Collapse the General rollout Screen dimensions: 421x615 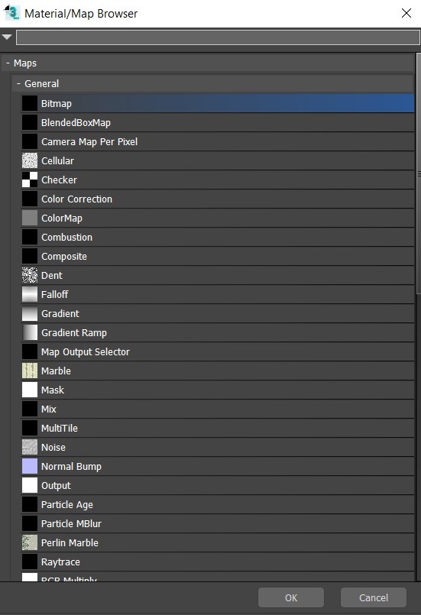[18, 83]
